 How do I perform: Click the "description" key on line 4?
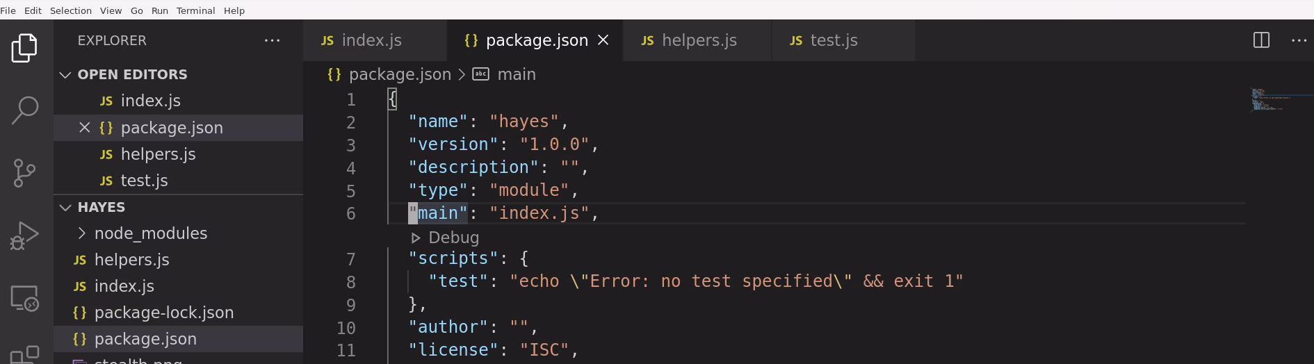click(473, 167)
